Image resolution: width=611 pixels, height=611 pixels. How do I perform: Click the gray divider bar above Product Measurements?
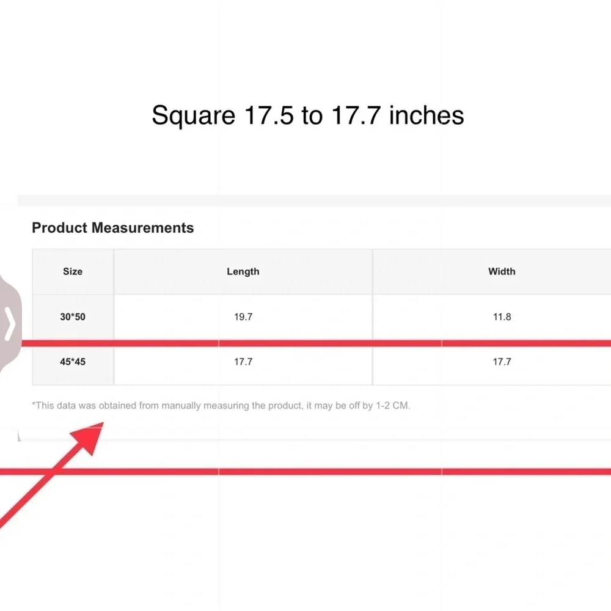pyautogui.click(x=315, y=200)
